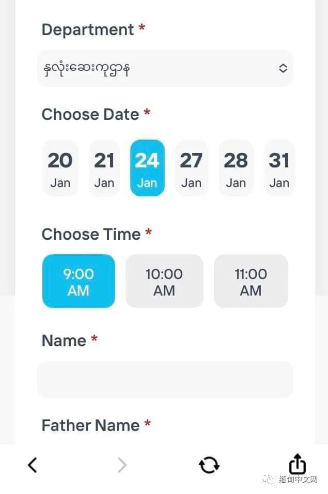
Task: Click the Choose Time label
Action: pos(91,234)
